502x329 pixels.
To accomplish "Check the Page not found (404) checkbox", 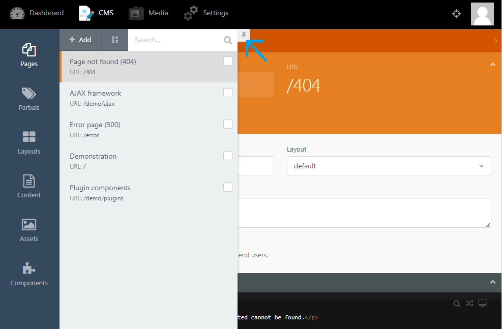I will click(x=228, y=61).
